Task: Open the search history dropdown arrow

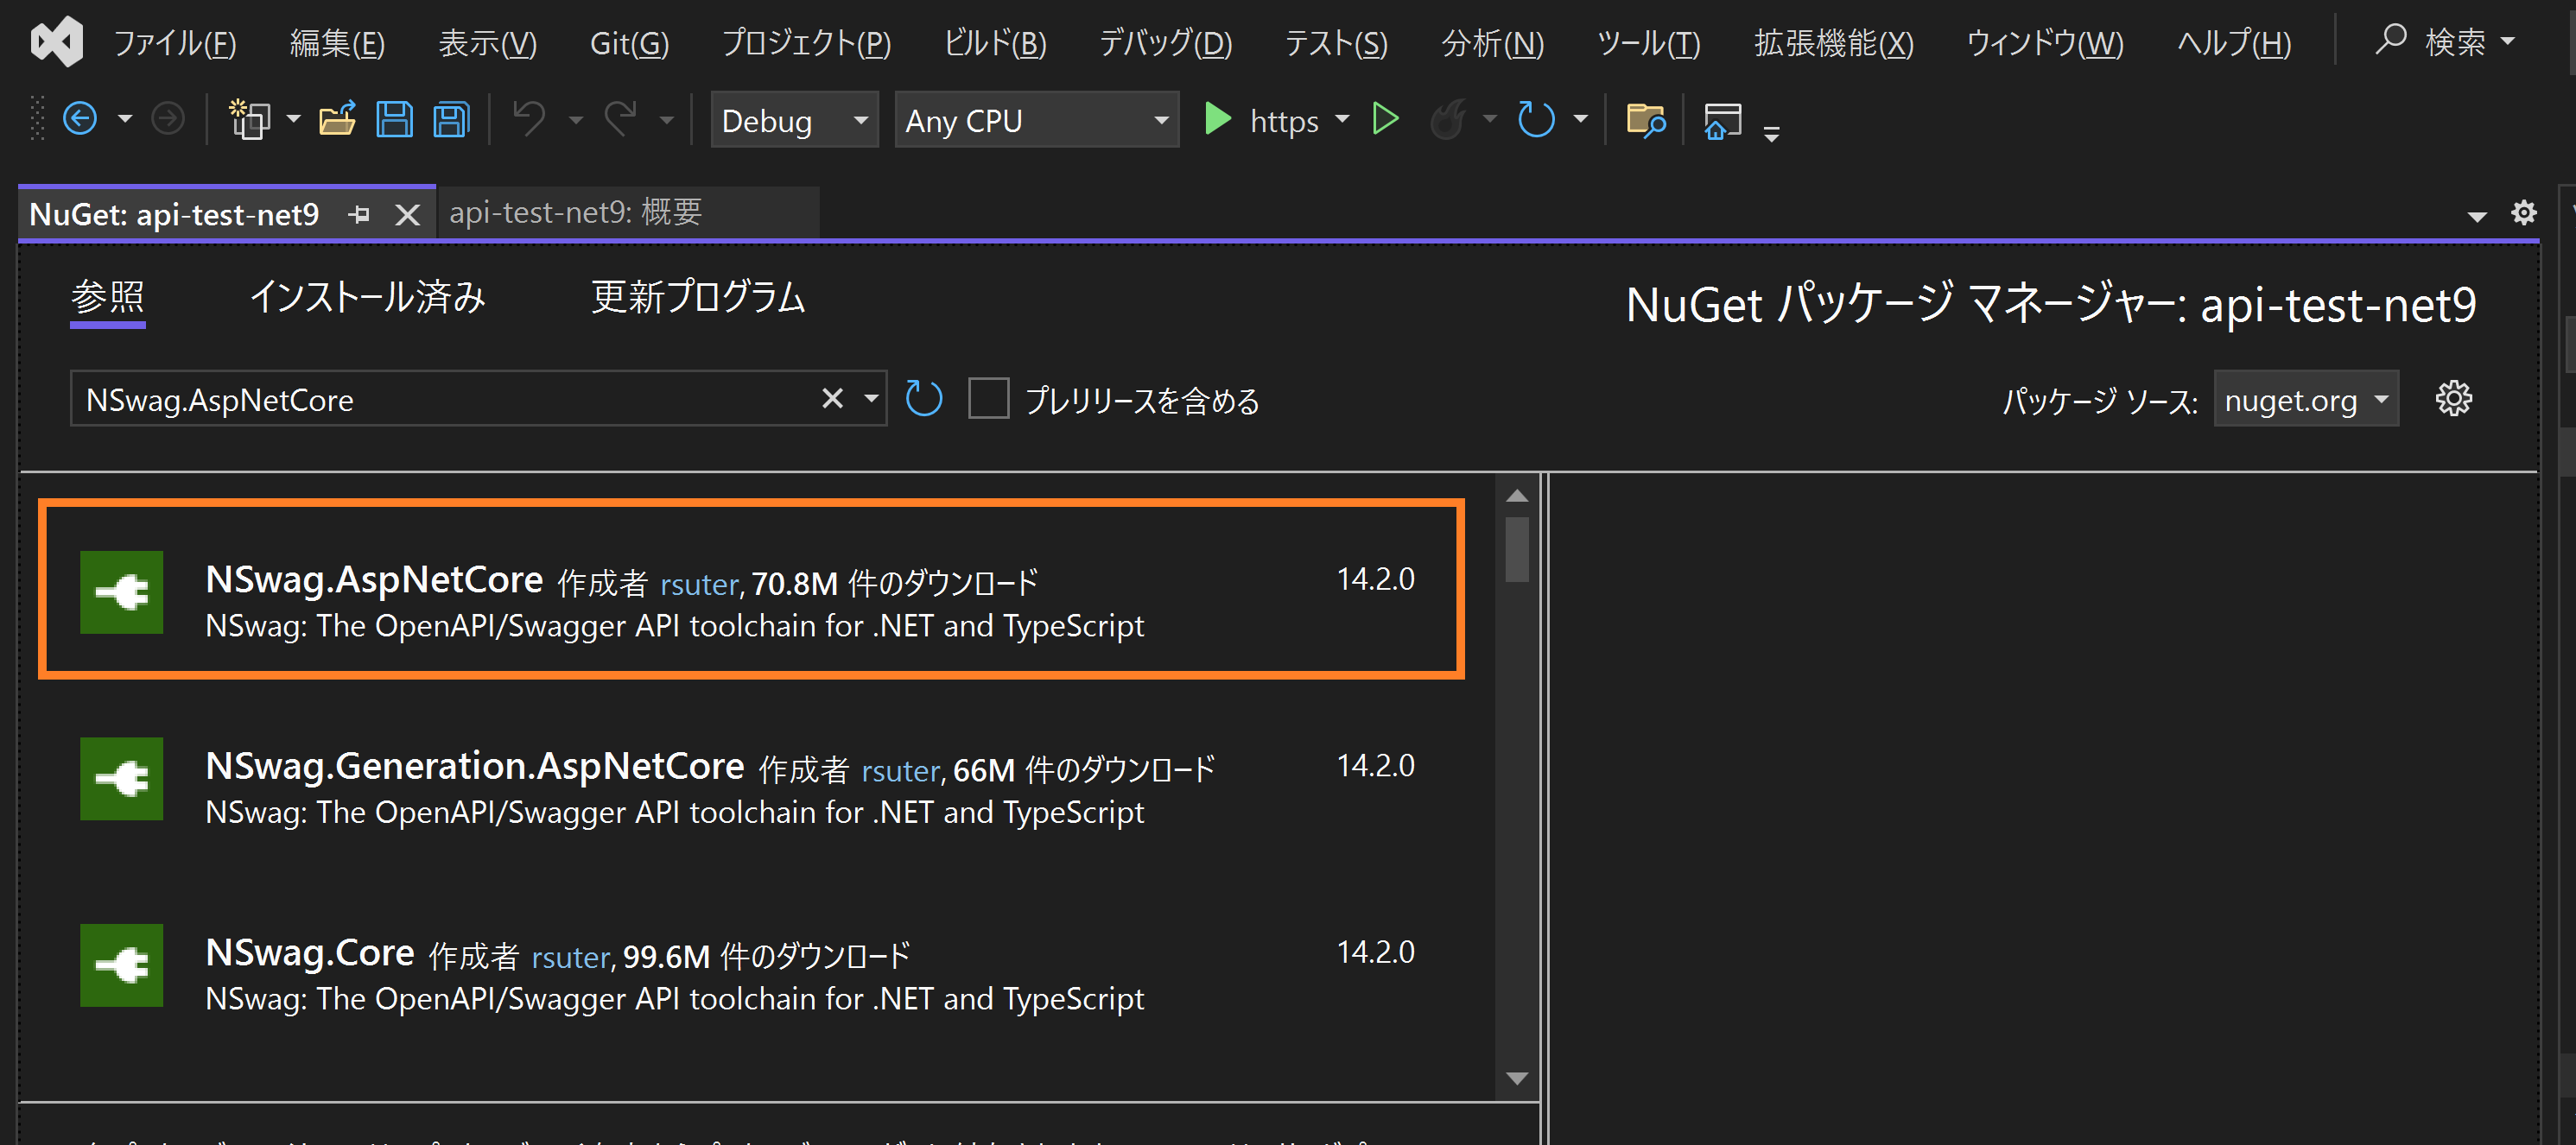Action: click(871, 399)
